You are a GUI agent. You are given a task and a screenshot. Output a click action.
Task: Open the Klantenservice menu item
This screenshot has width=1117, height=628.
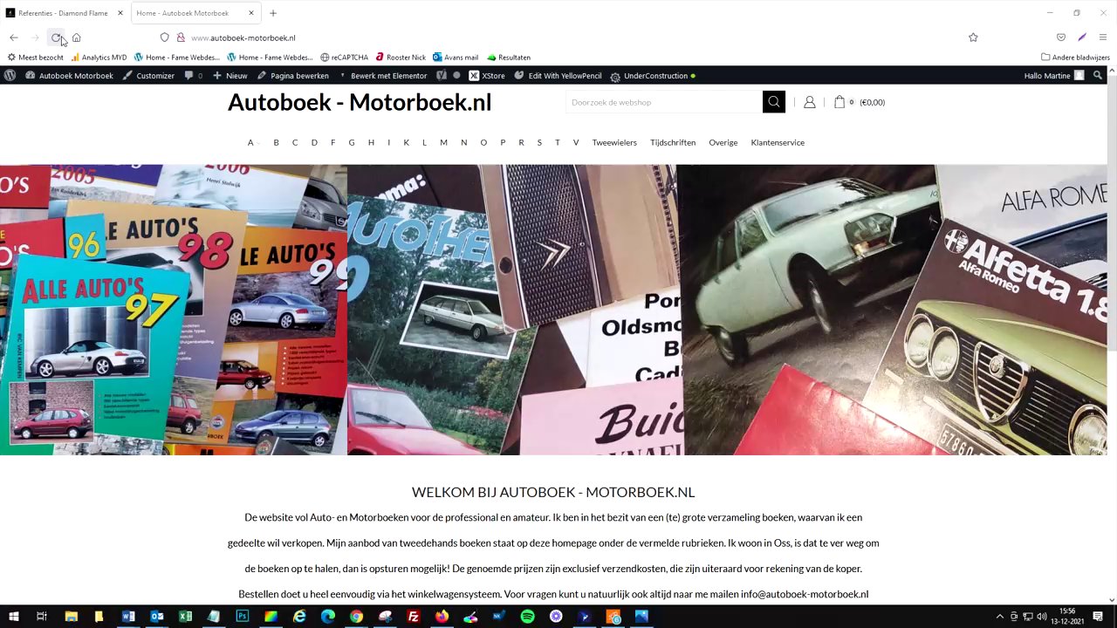(778, 142)
